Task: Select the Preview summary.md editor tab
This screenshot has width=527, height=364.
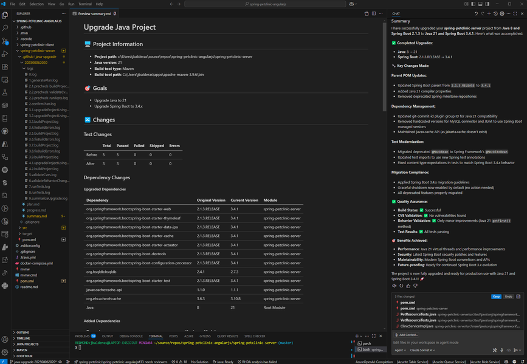Action: pyautogui.click(x=94, y=14)
